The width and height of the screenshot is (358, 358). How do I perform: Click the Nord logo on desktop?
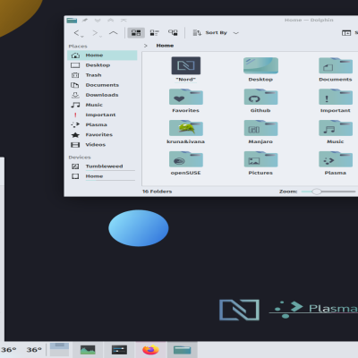tap(239, 310)
